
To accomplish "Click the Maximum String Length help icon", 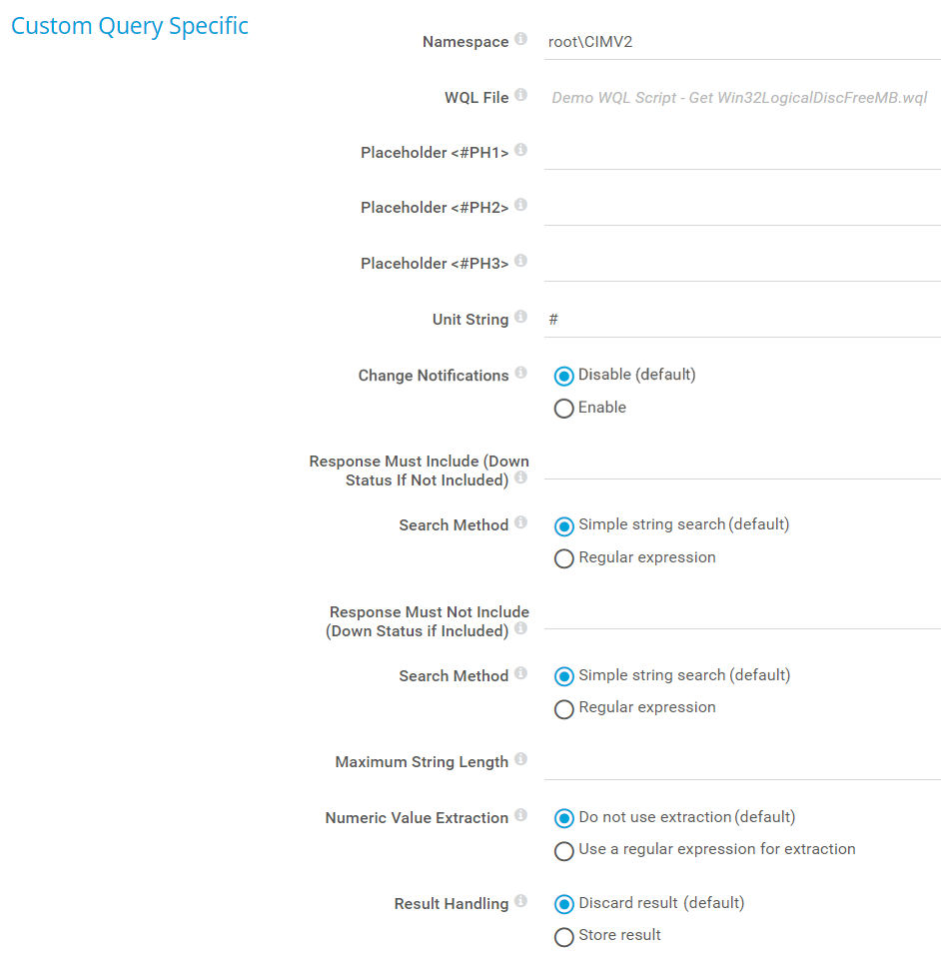I will [x=520, y=760].
